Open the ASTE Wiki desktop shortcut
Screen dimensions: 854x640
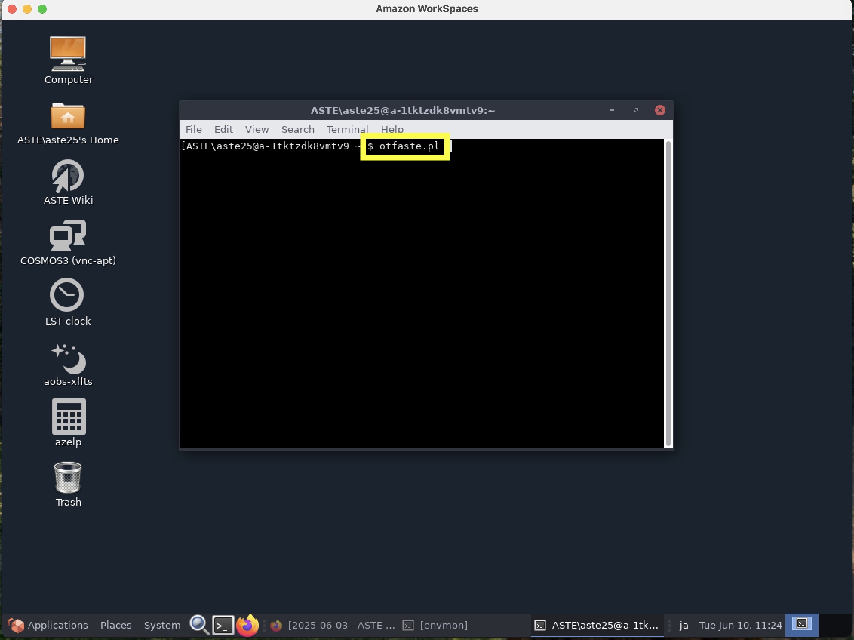[68, 176]
